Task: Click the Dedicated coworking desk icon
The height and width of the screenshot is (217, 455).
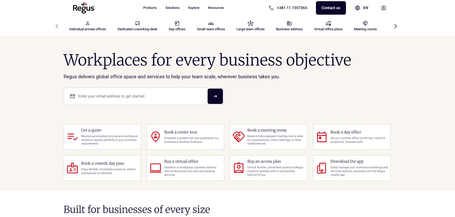Action: click(x=137, y=23)
